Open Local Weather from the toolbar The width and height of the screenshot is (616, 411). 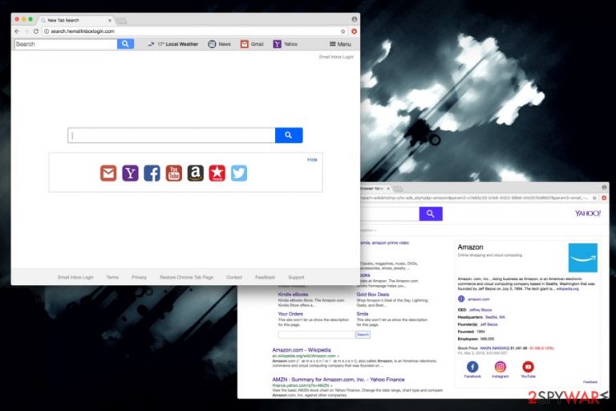[173, 44]
